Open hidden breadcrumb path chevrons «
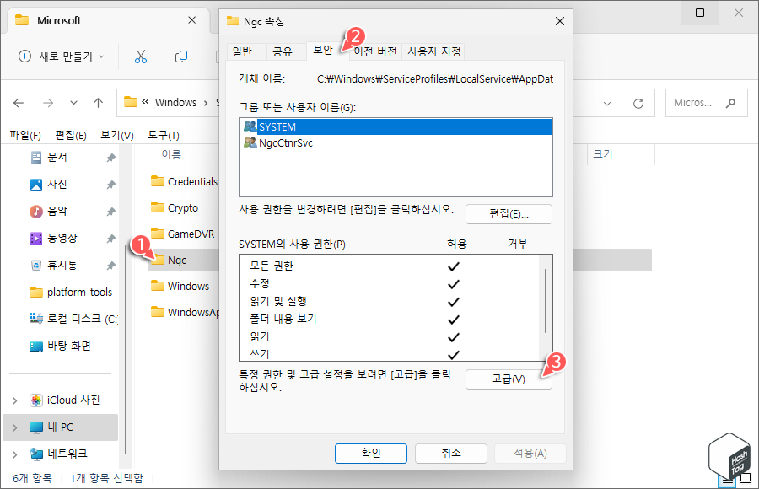The height and width of the screenshot is (489, 759). (x=145, y=102)
